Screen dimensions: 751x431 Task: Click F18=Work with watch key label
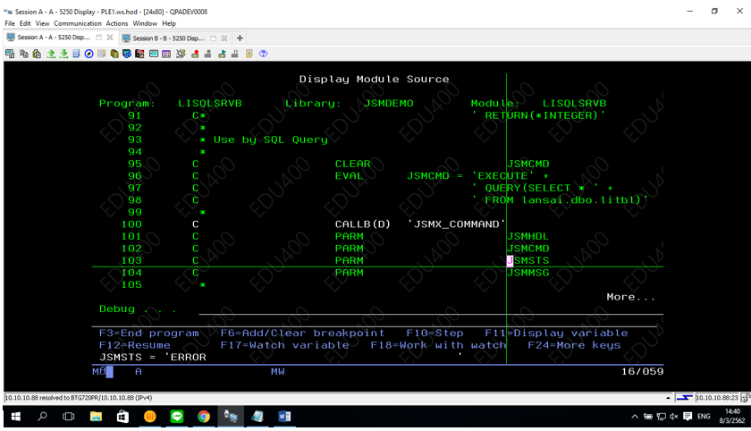[x=438, y=345]
